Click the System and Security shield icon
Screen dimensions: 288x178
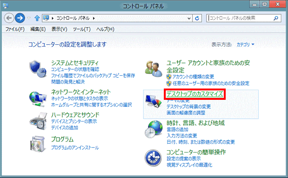38,69
